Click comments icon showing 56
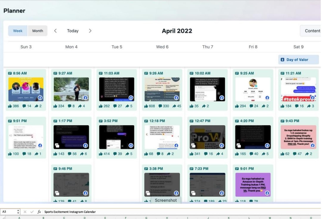Viewport: 322px width, 219px height. coord(70,154)
